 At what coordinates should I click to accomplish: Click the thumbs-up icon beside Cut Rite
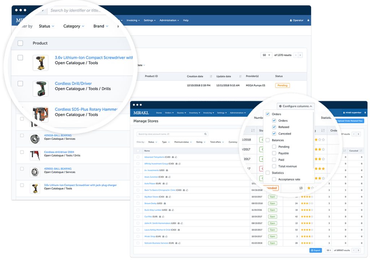coord(163,216)
